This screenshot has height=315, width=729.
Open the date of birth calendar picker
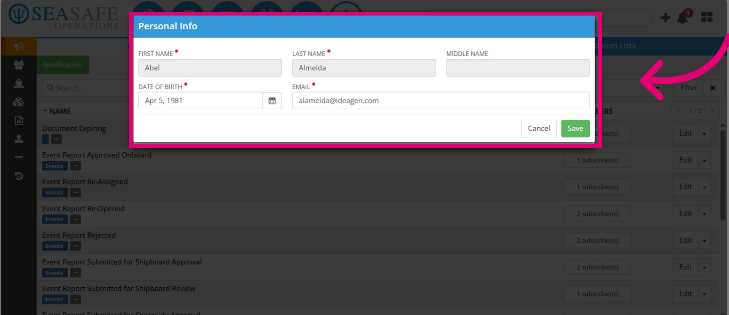272,101
